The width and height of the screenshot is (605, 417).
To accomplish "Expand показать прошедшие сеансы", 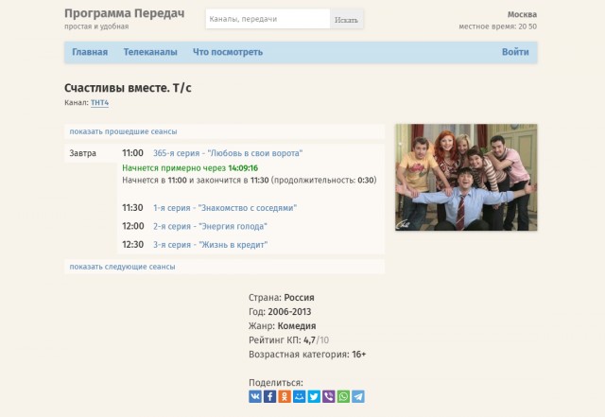I will click(123, 131).
